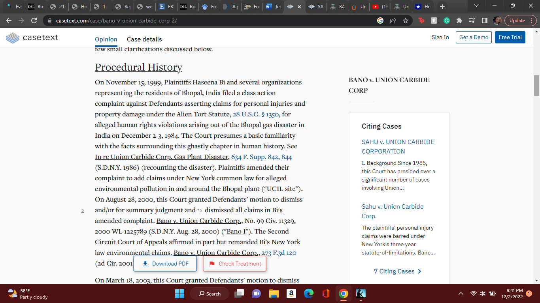Click the Casetext logo

[32, 37]
